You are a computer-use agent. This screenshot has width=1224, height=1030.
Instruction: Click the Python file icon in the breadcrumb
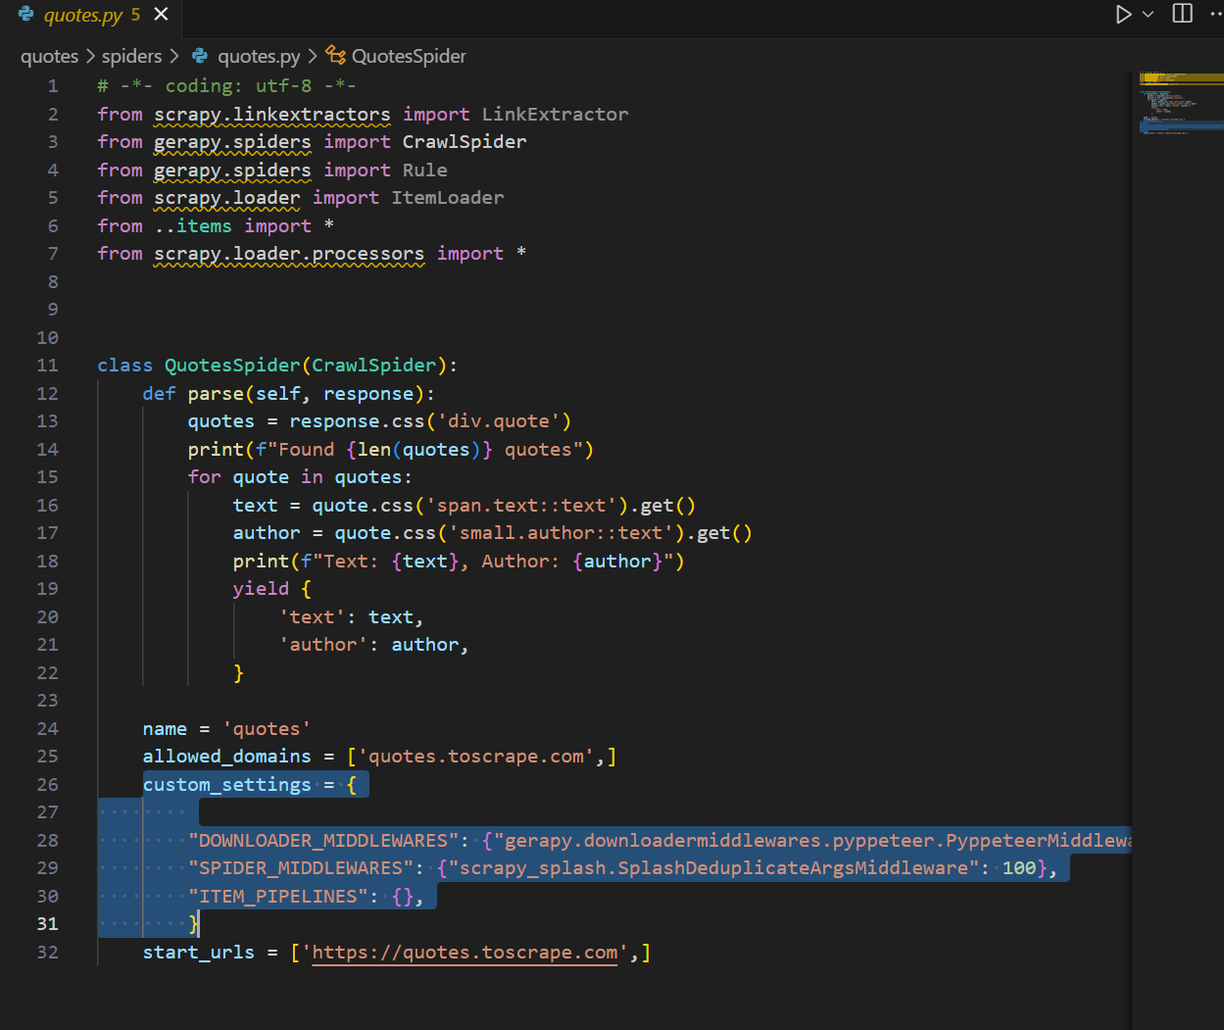(x=200, y=56)
